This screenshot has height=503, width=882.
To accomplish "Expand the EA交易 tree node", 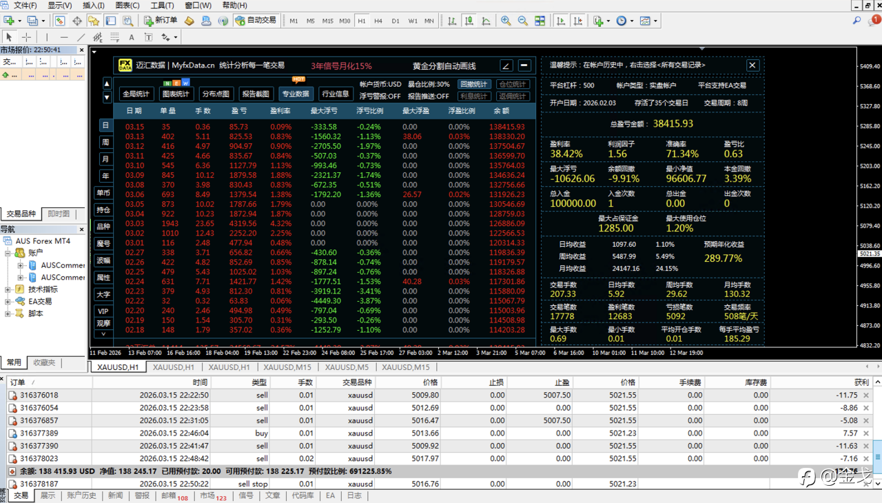I will pos(8,301).
